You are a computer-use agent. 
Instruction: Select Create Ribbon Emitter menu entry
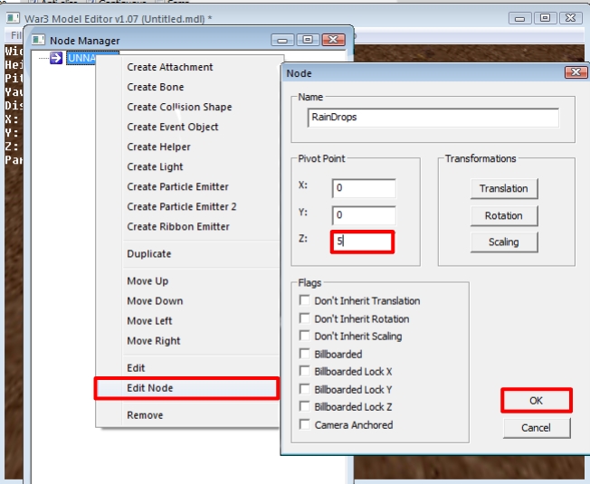tap(178, 226)
